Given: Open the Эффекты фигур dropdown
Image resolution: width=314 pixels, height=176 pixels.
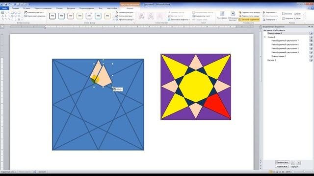Looking at the screenshot, I should 125,20.
